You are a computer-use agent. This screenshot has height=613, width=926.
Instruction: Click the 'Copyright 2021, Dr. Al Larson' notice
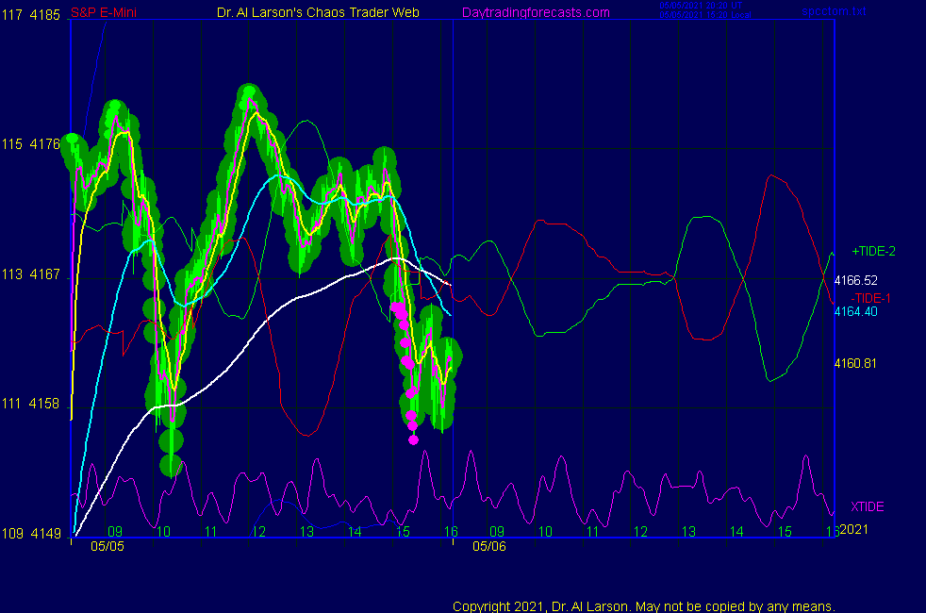(644, 606)
